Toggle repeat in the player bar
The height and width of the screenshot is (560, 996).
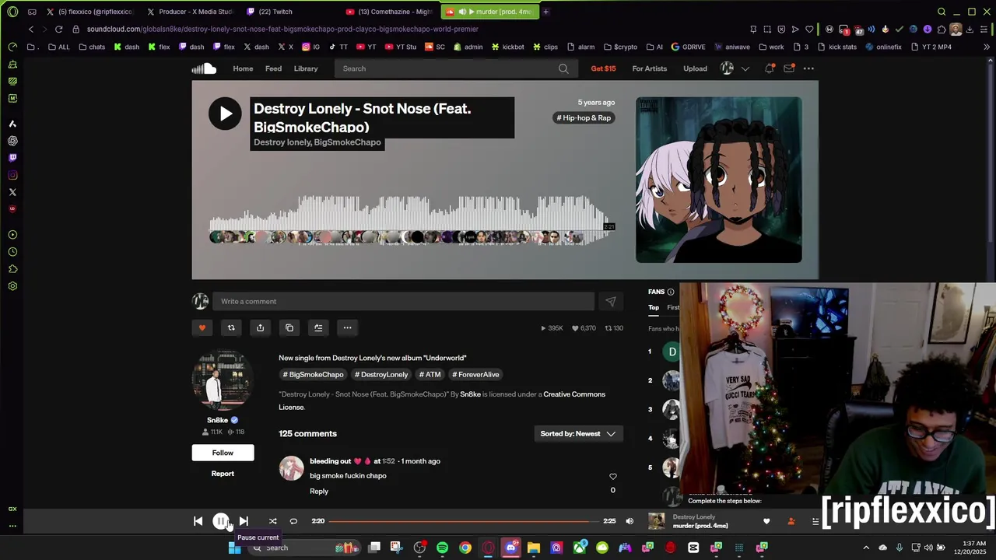tap(293, 521)
